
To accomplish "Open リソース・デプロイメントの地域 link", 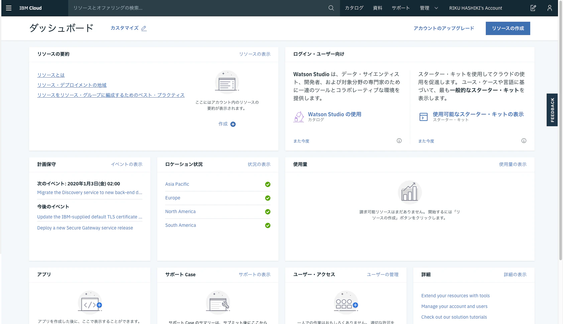I will (x=72, y=85).
